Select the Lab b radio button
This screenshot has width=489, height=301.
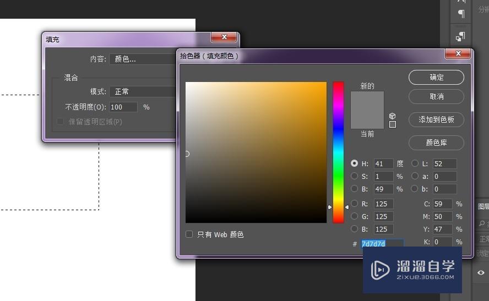pyautogui.click(x=415, y=189)
